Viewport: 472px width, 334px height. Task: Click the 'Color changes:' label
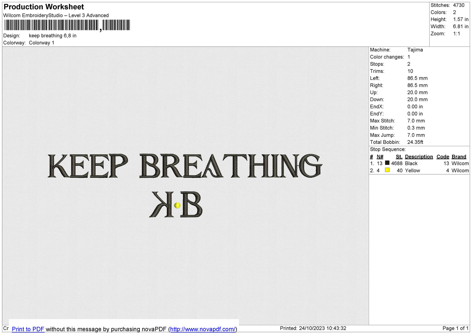click(x=387, y=57)
